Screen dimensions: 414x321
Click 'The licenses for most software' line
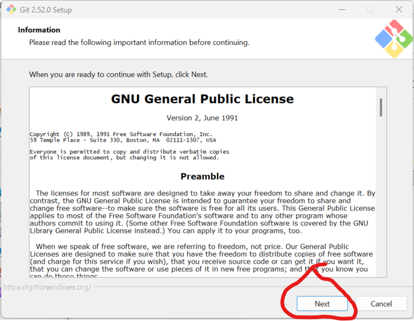(x=205, y=194)
